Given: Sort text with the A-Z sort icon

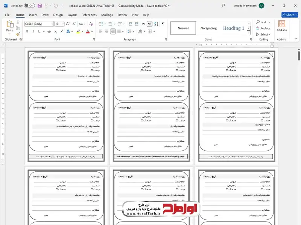Looking at the screenshot, I should point(156,24).
